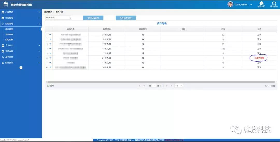Screen dimensions: 280x142
Task: Click the 库存列表 table title
Action: [162, 23]
